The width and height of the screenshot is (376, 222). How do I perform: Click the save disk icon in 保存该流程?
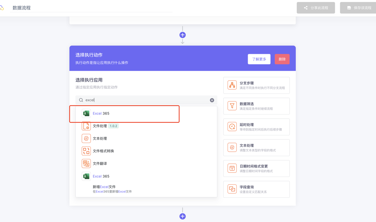tap(349, 8)
